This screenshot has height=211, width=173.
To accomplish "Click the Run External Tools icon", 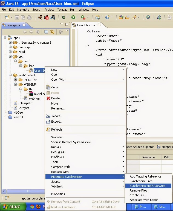I will click(83, 17).
